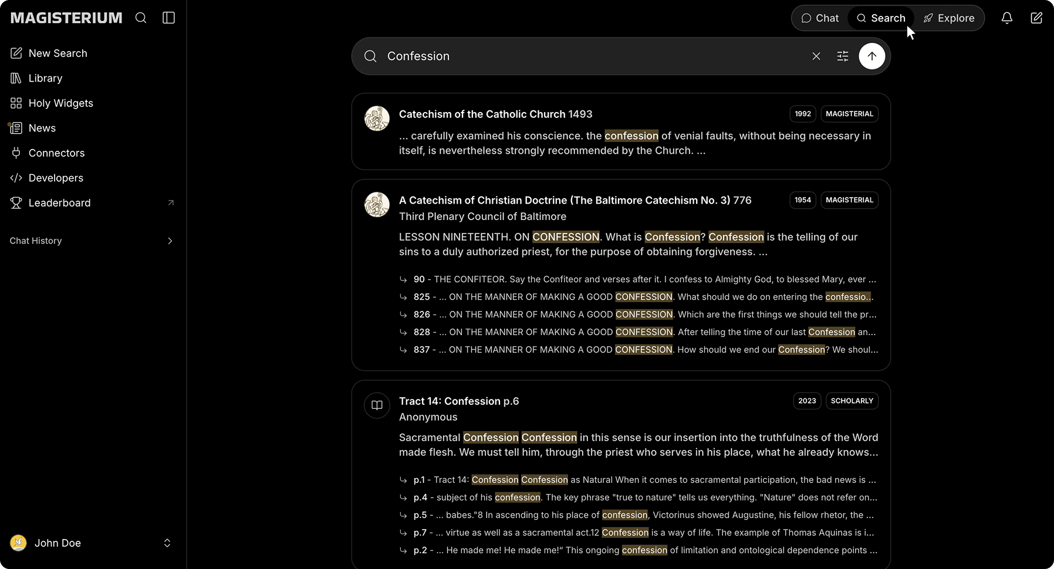Open New Search from sidebar

58,53
